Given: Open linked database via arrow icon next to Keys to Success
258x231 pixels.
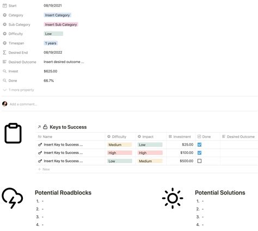Looking at the screenshot, I should tap(39, 127).
